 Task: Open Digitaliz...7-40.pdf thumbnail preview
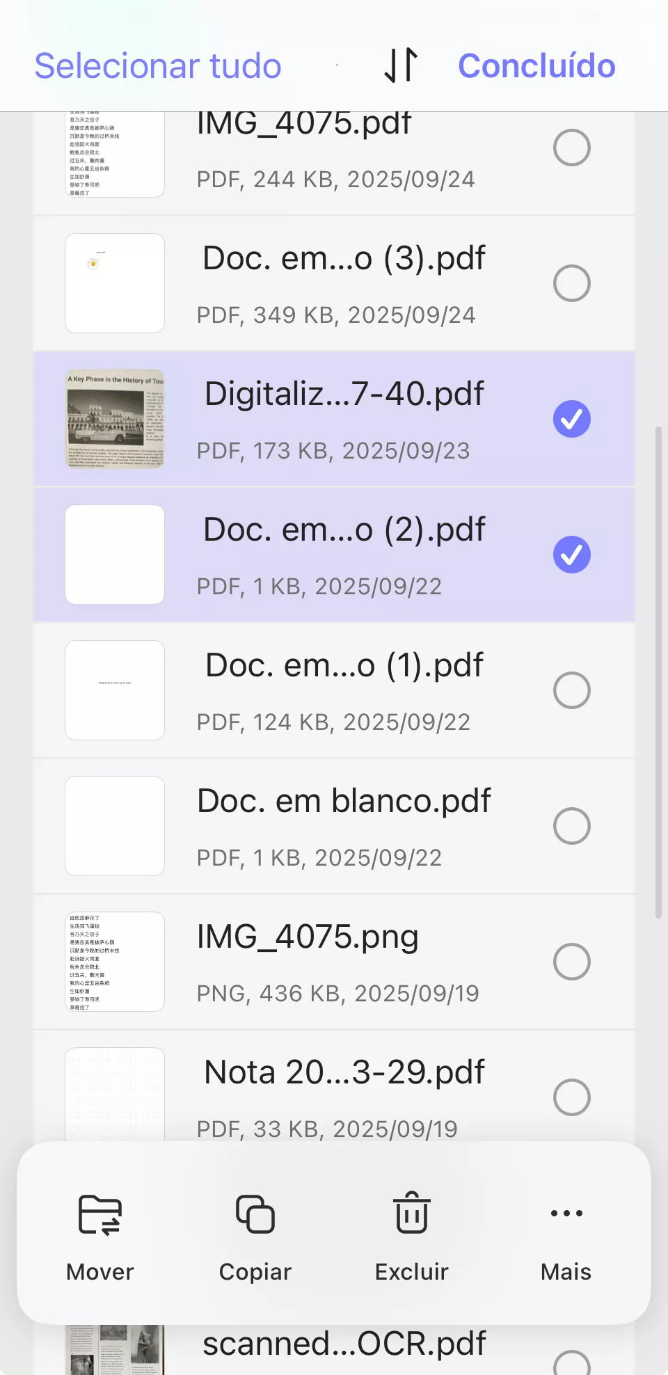115,419
